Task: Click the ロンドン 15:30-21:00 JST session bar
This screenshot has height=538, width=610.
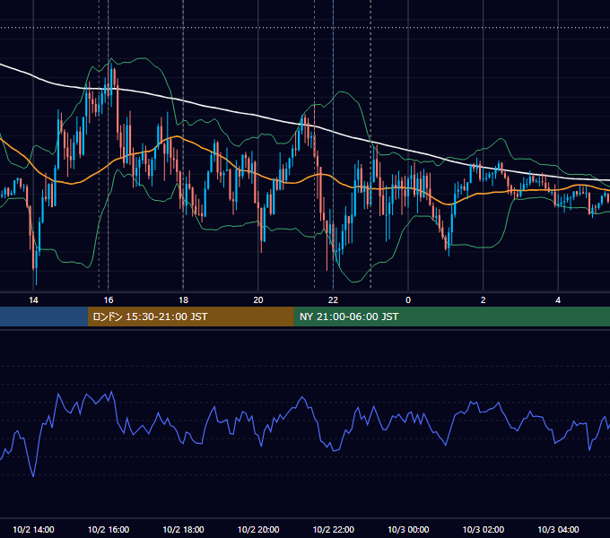Action: point(190,317)
